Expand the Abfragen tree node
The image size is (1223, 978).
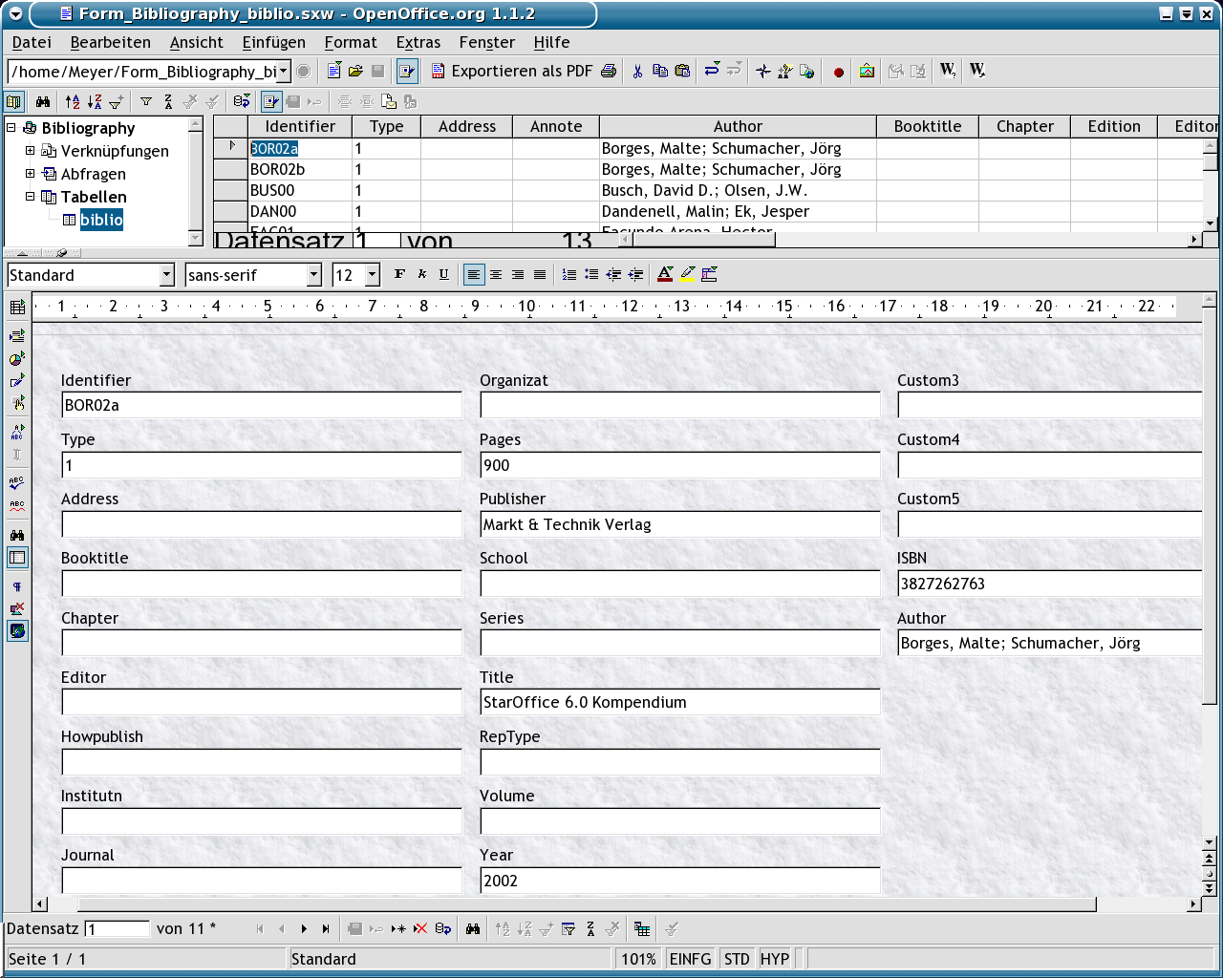click(x=30, y=174)
